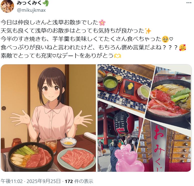Click the 2025年9月25日 date text
The width and height of the screenshot is (194, 186).
tap(44, 181)
